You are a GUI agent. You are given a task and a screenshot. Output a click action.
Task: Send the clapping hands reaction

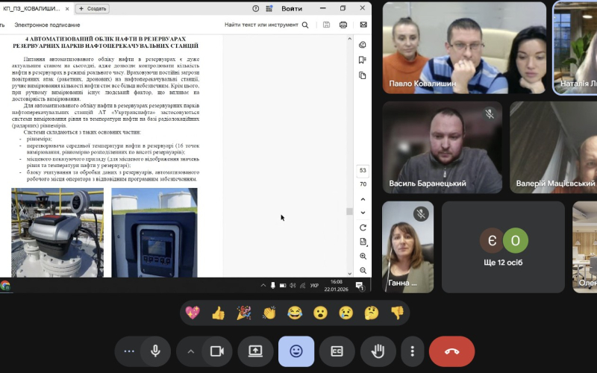269,313
